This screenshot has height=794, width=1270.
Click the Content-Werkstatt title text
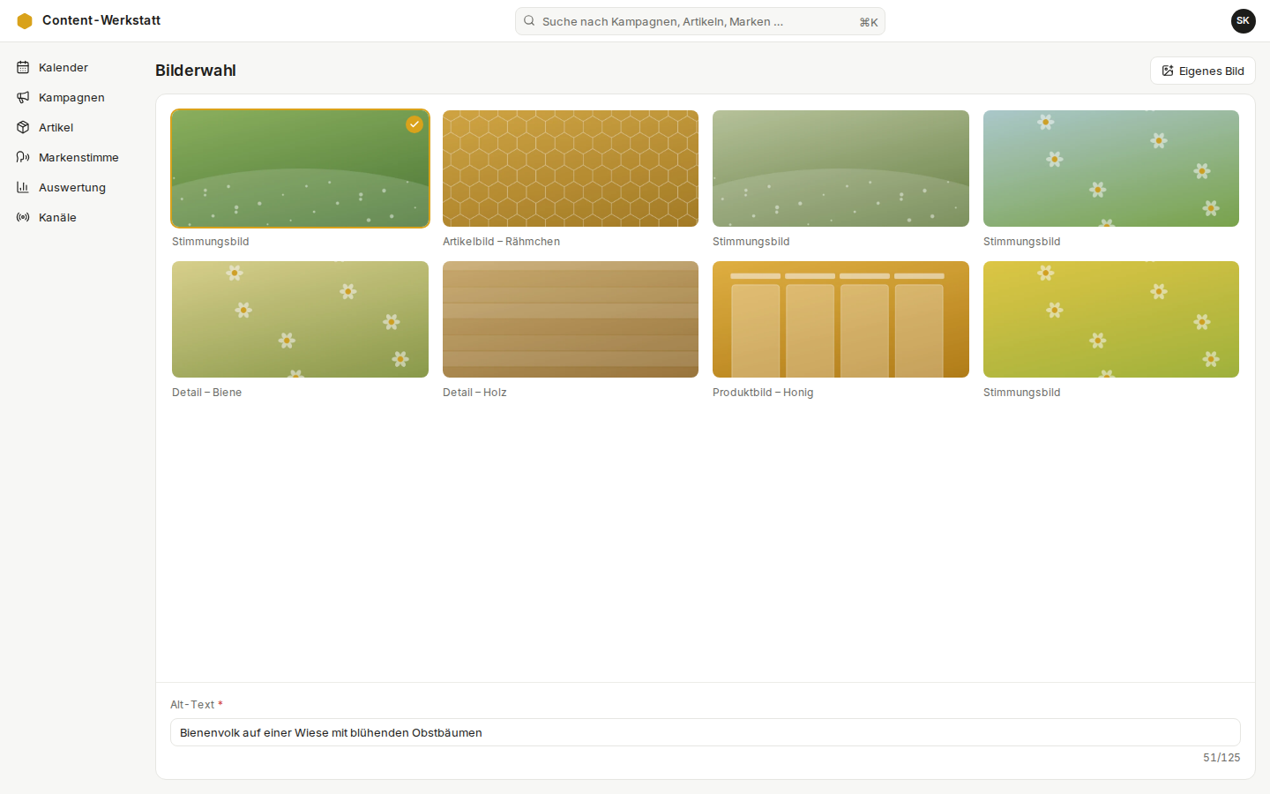[x=101, y=20]
